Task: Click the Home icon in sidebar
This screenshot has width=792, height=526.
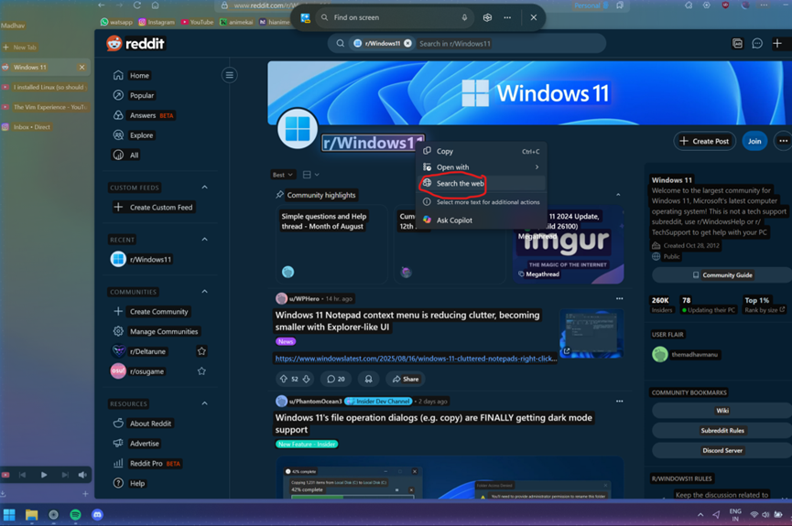Action: coord(118,75)
